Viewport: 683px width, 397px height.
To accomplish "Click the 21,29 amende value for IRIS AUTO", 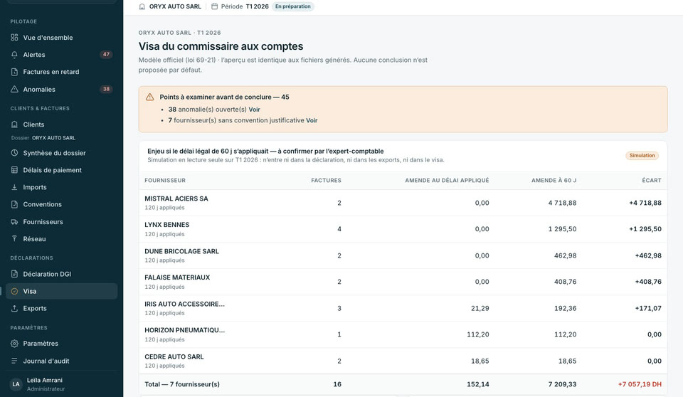I will pos(480,309).
